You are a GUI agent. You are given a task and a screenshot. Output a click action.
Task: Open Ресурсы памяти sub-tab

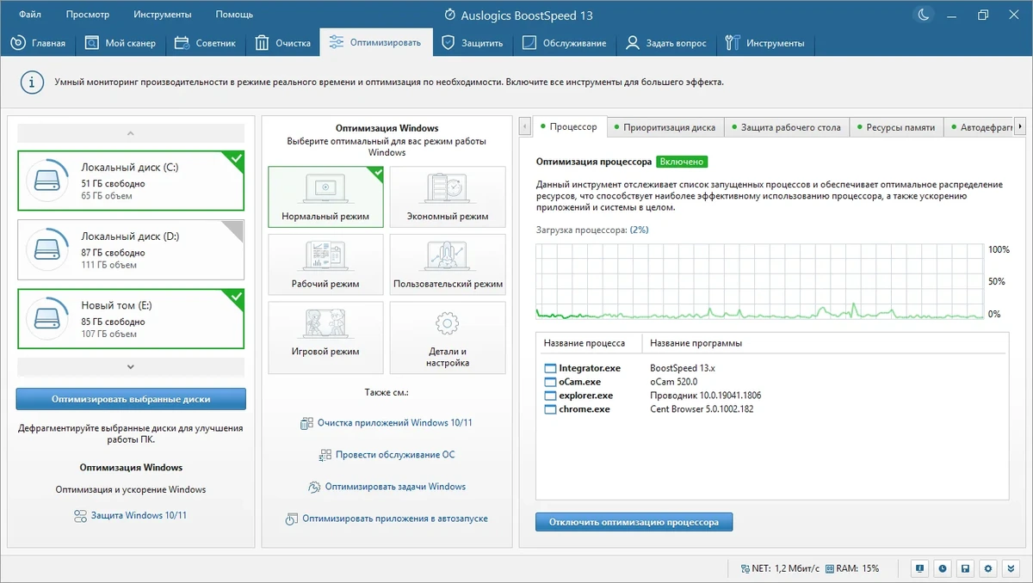click(x=897, y=127)
